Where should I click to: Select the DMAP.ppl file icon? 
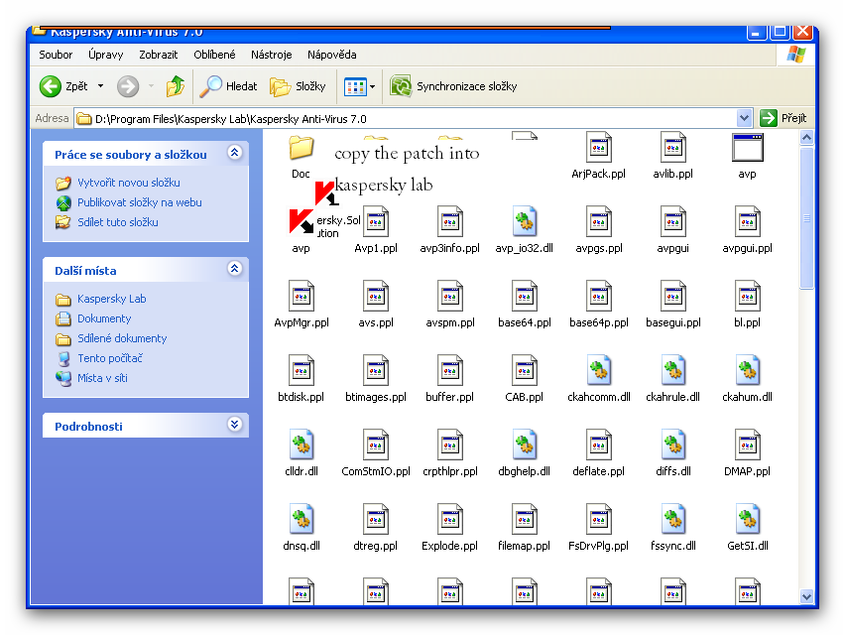coord(748,444)
